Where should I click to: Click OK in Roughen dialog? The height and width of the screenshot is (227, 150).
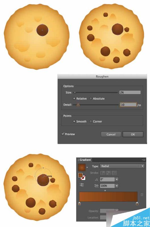coord(133,134)
